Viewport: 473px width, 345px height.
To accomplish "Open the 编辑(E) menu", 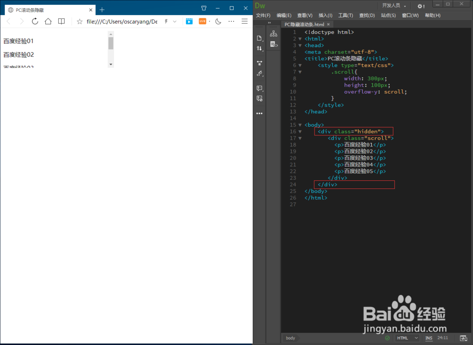I will [284, 16].
